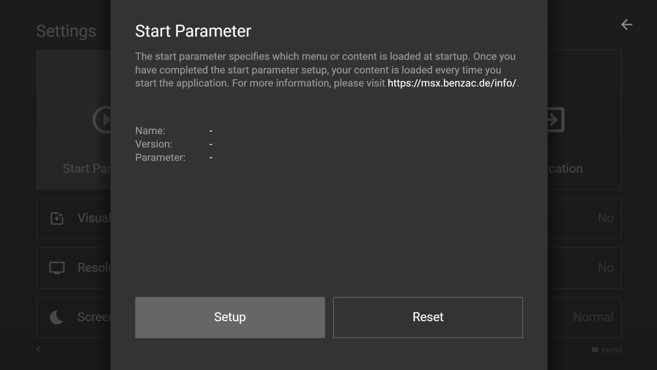This screenshot has height=370, width=657.
Task: Toggle the No value in the Visual row
Action: [605, 218]
